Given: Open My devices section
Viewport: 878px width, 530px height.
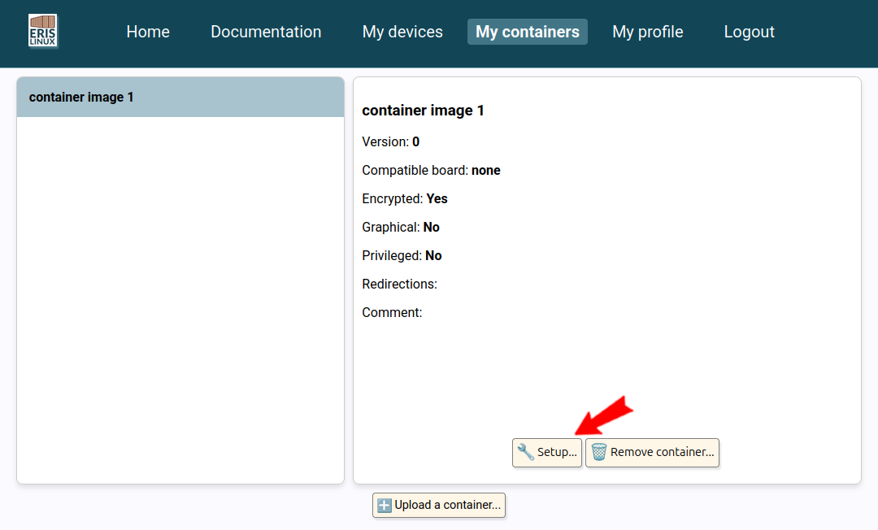Looking at the screenshot, I should (402, 32).
